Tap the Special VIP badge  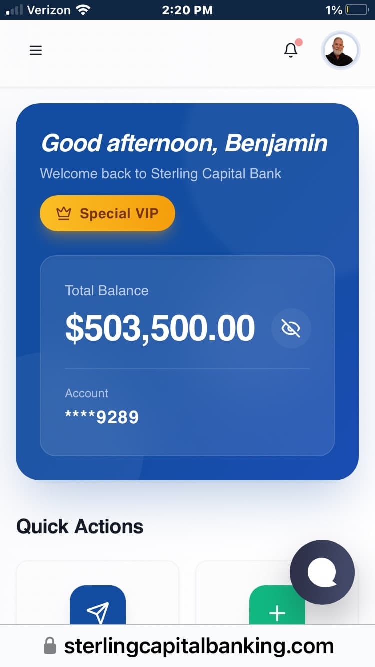coord(107,213)
